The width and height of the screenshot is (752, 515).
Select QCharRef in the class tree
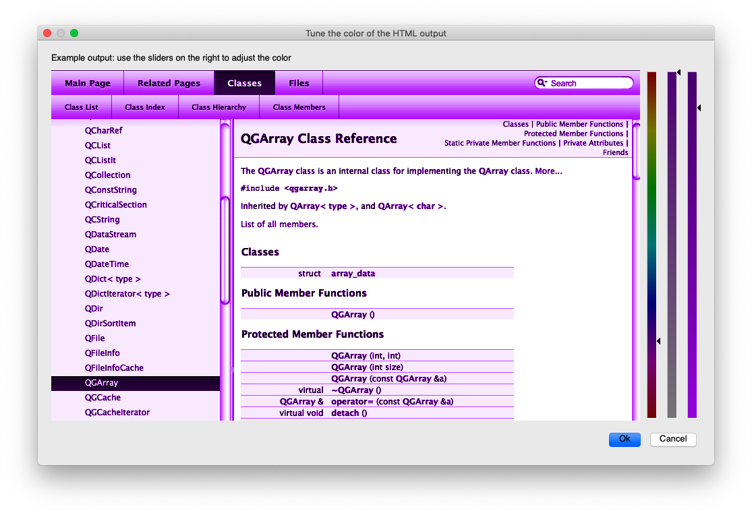(104, 130)
